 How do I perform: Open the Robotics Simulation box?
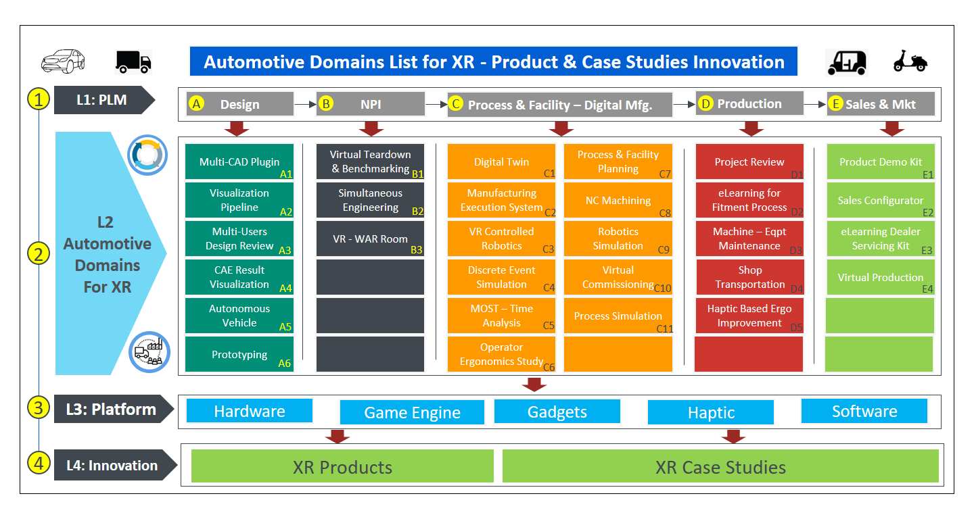618,239
